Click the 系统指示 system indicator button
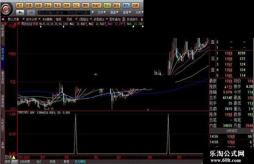The width and height of the screenshot is (254, 164). (132, 19)
